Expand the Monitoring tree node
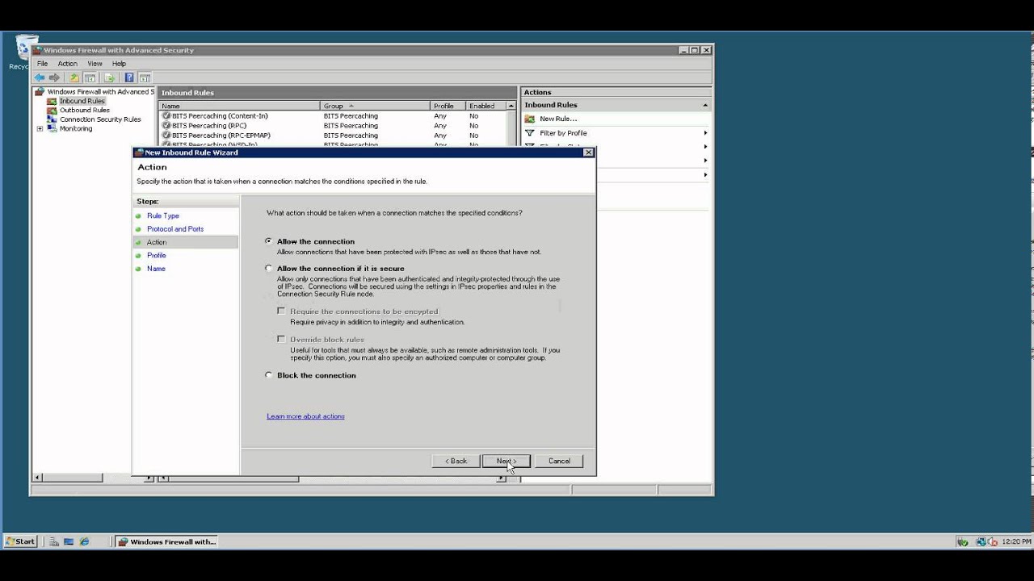 pyautogui.click(x=40, y=128)
